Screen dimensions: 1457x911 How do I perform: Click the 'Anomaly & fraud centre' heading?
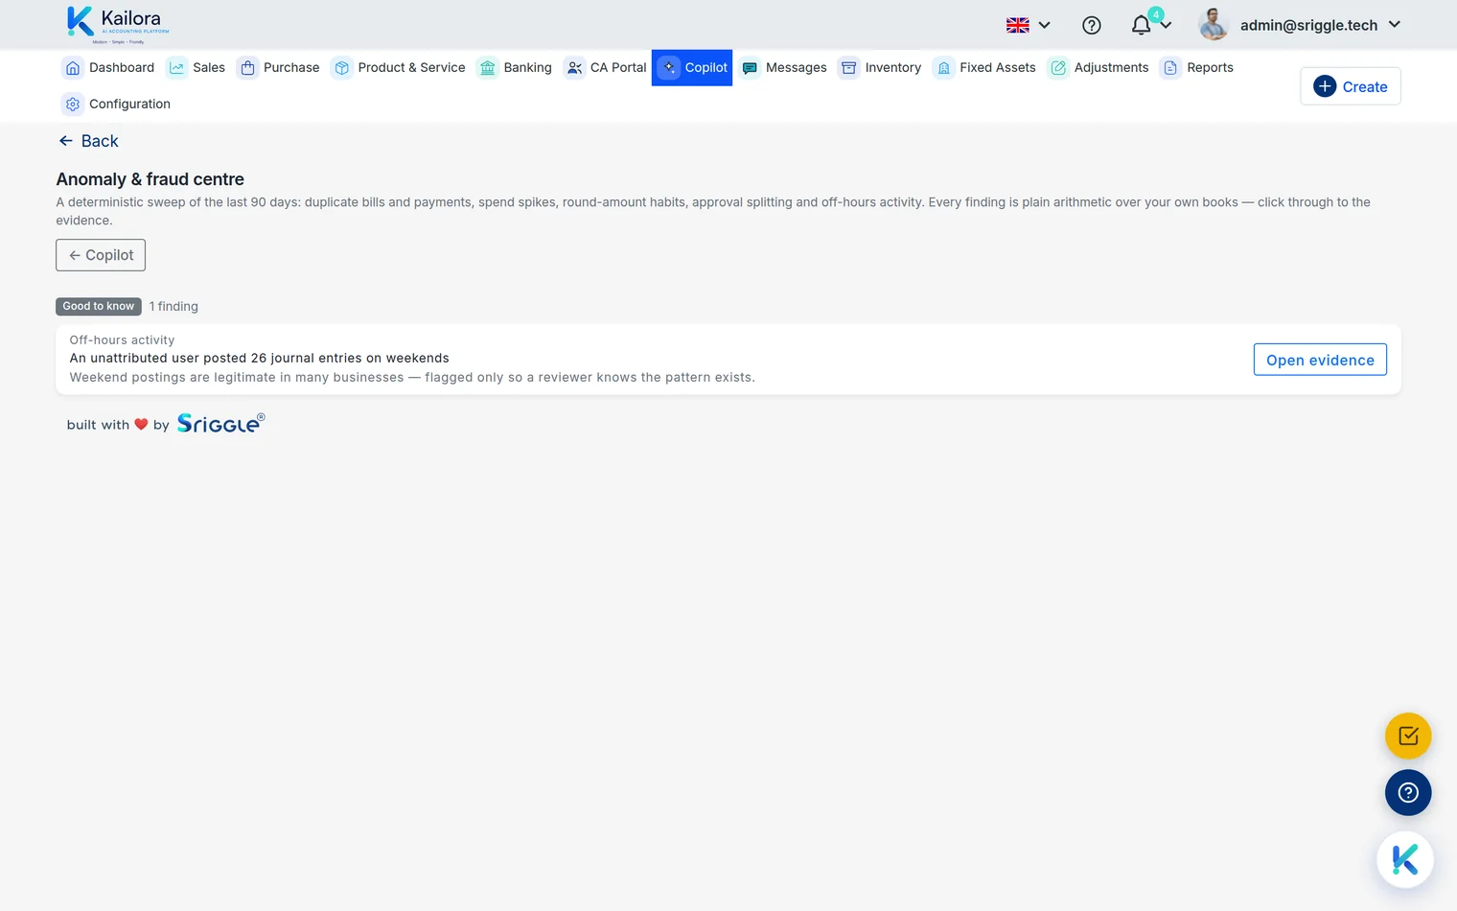[x=150, y=179]
